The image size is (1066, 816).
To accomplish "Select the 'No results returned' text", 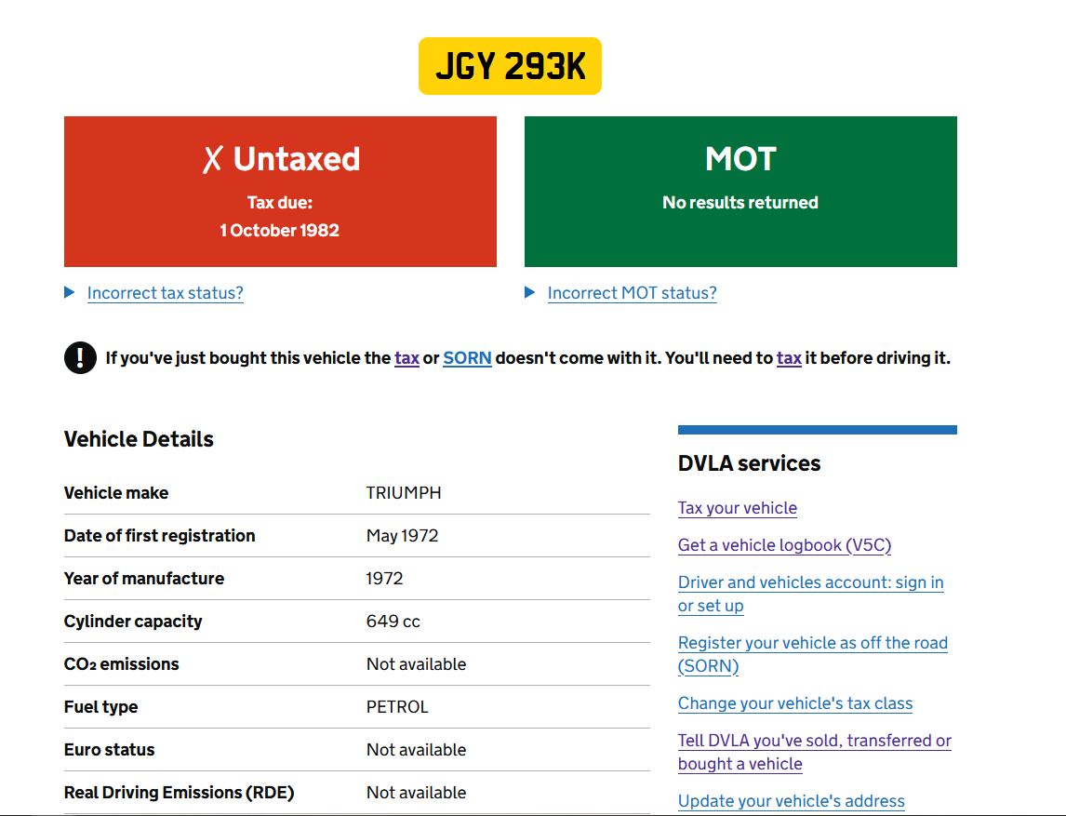I will point(740,203).
